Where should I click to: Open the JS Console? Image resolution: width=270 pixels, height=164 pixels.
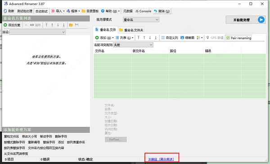143,11
